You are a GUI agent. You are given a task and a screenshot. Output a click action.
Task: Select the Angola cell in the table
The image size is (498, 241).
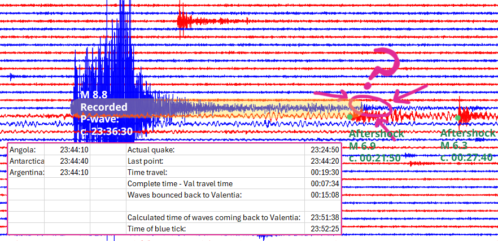[23, 150]
